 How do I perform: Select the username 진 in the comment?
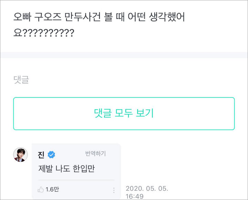(x=41, y=155)
